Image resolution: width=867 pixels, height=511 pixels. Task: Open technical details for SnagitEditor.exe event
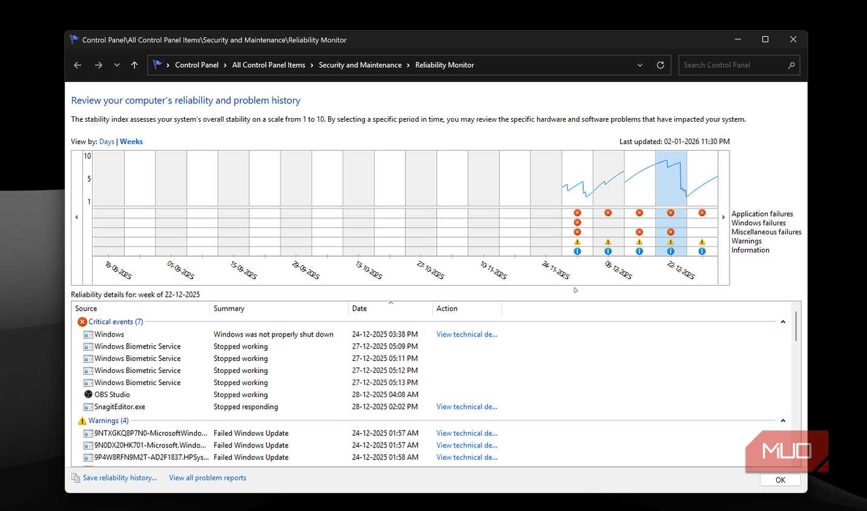point(467,407)
